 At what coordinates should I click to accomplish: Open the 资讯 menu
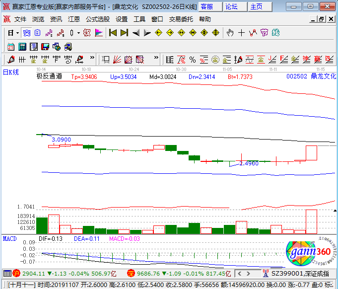[56, 19]
